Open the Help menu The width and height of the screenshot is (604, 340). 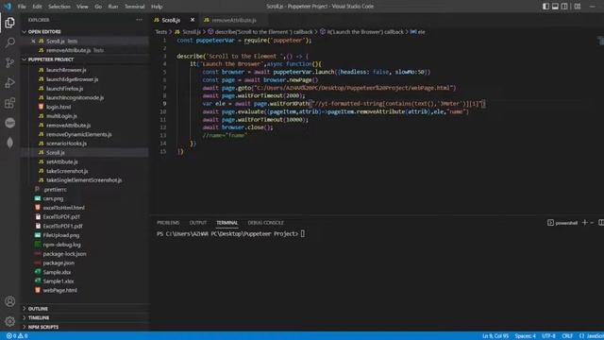click(x=157, y=7)
